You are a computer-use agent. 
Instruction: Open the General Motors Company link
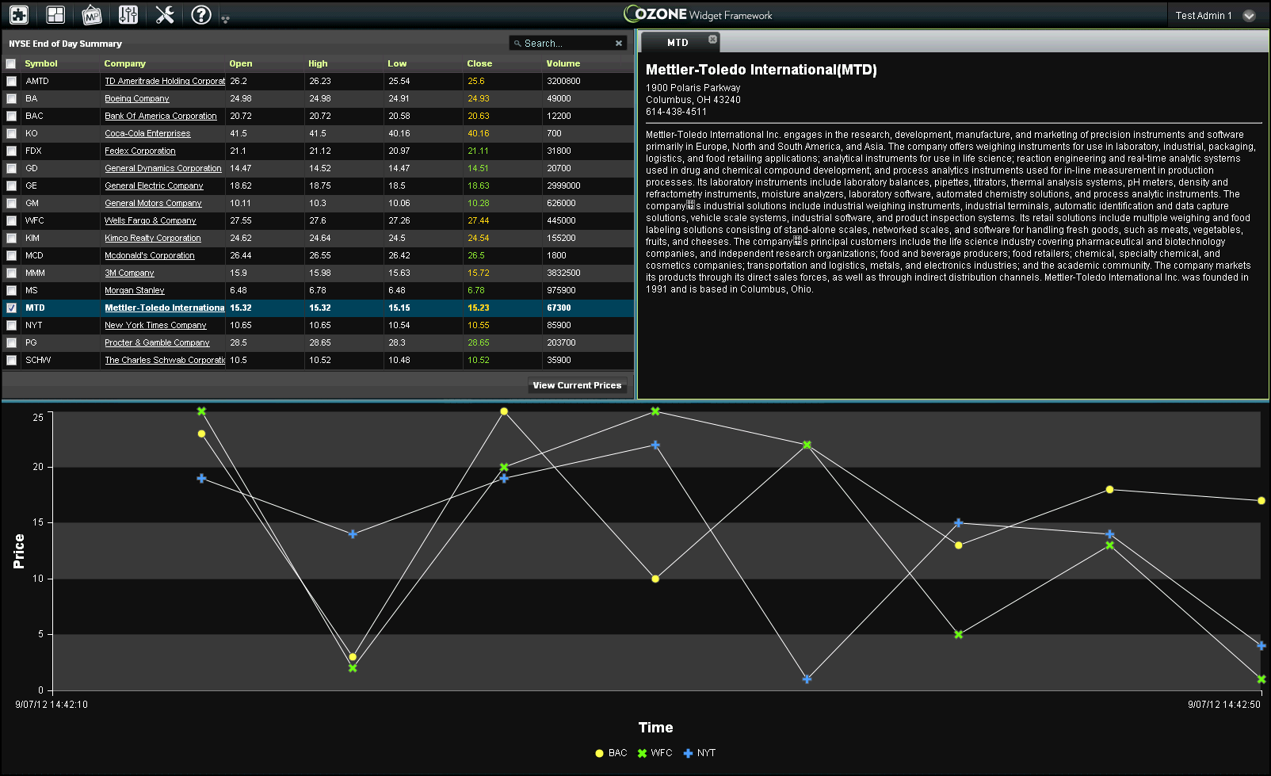(153, 203)
